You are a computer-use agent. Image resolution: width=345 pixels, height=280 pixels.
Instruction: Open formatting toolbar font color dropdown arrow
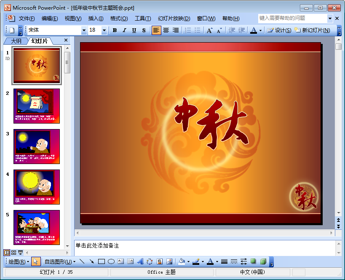click(260, 30)
